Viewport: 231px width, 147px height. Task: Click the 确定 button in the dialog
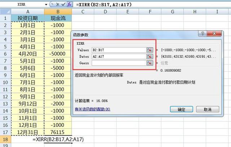(181, 110)
